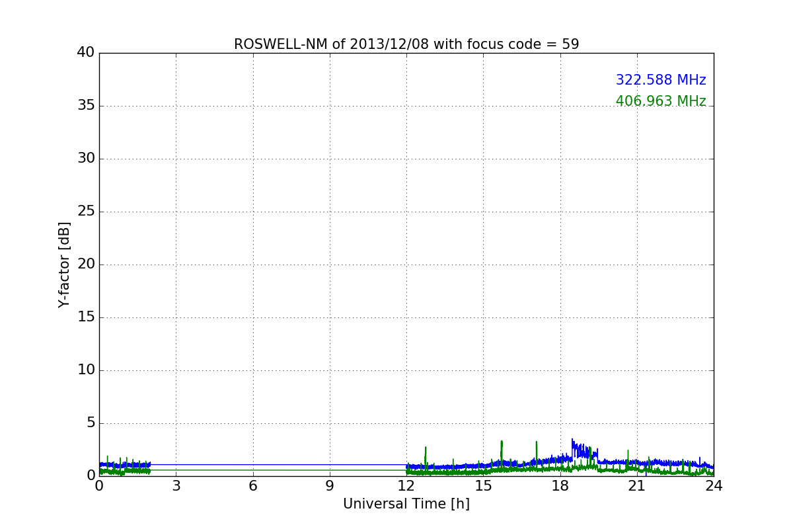Click y-axis tick label 25

[x=86, y=212]
